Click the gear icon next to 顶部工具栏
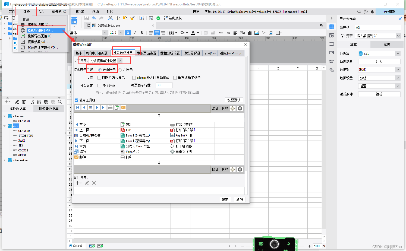The height and width of the screenshot is (251, 406). point(233,108)
